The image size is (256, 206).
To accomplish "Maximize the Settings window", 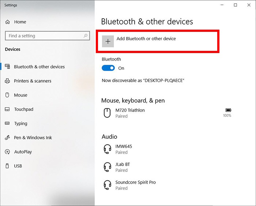I will (x=235, y=5).
